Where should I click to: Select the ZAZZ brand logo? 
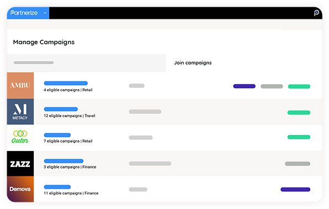click(x=20, y=164)
